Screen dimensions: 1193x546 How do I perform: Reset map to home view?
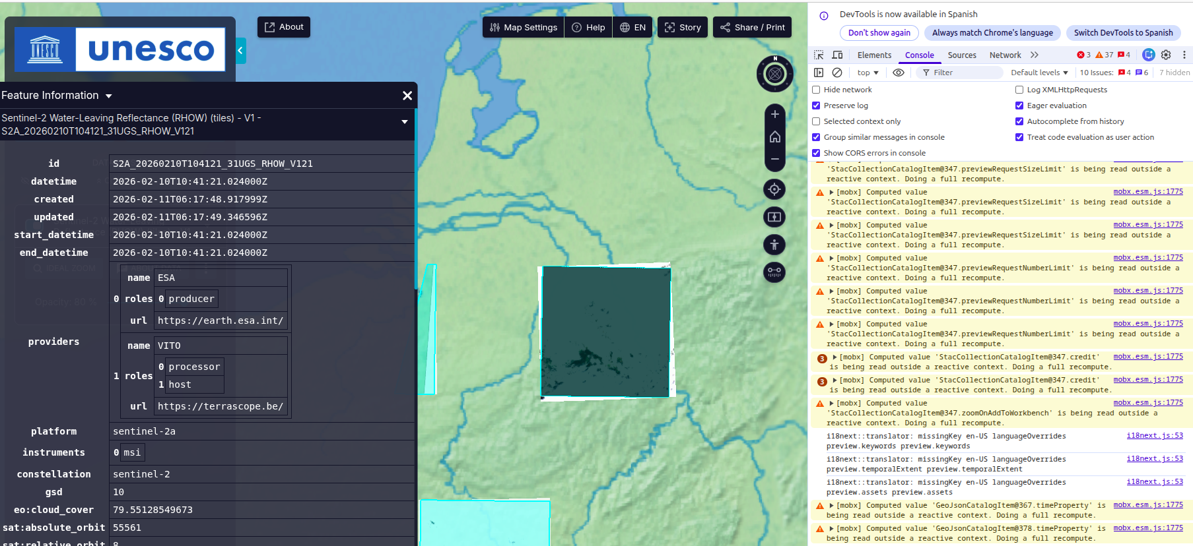[775, 136]
